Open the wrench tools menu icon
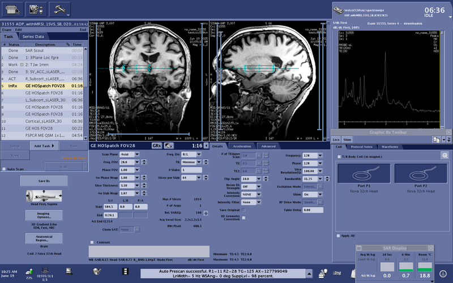 point(59,10)
